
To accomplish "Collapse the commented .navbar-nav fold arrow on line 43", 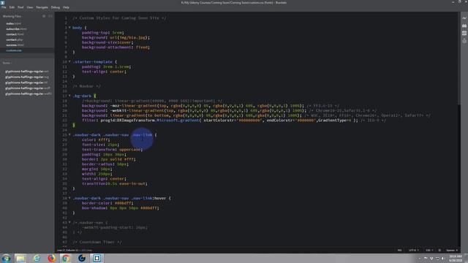I will pos(69,222).
